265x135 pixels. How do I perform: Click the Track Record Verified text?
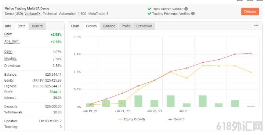click(167, 9)
